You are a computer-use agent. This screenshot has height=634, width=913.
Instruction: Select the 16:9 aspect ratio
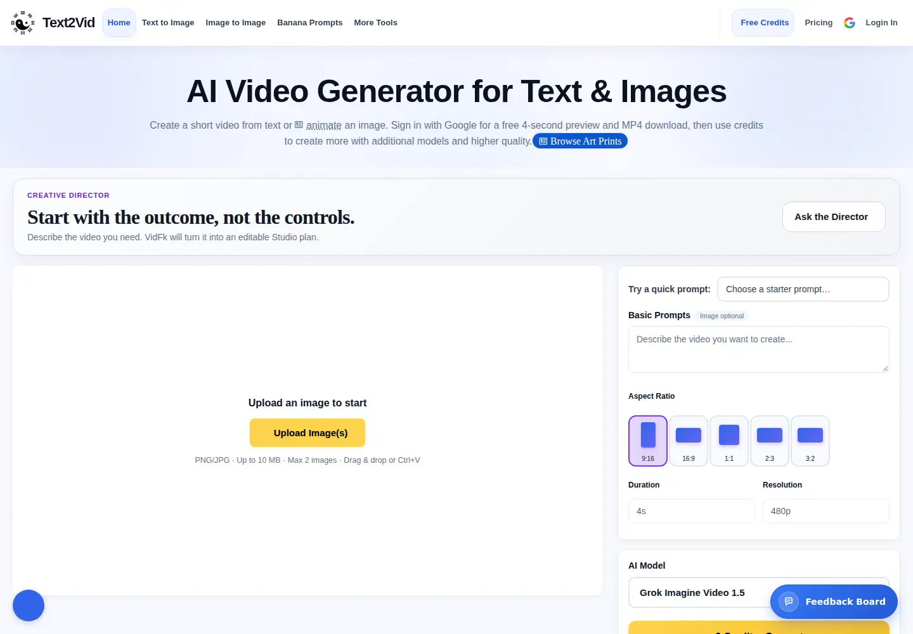pyautogui.click(x=689, y=441)
